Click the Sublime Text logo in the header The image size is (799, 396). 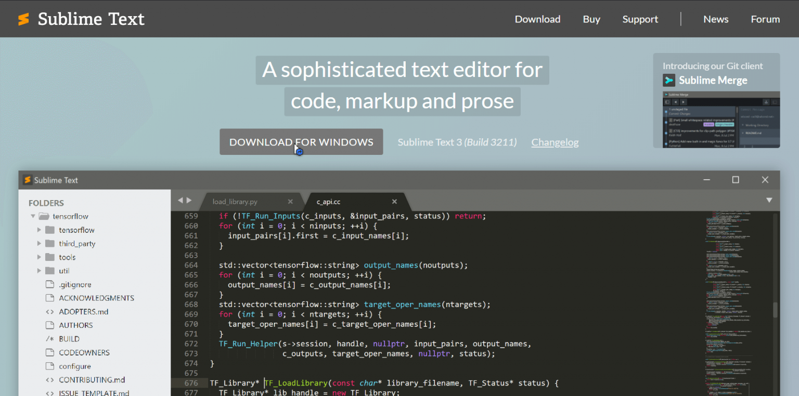pos(24,19)
